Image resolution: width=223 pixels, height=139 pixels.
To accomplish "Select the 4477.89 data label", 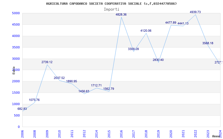I will (x=171, y=23).
